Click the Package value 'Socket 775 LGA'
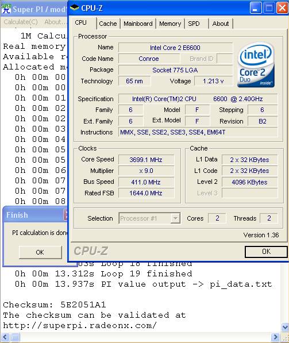289x343 pixels. (x=175, y=70)
